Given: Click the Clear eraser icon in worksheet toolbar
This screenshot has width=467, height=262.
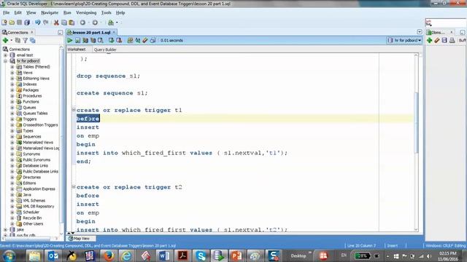Looking at the screenshot, I should [x=145, y=41].
